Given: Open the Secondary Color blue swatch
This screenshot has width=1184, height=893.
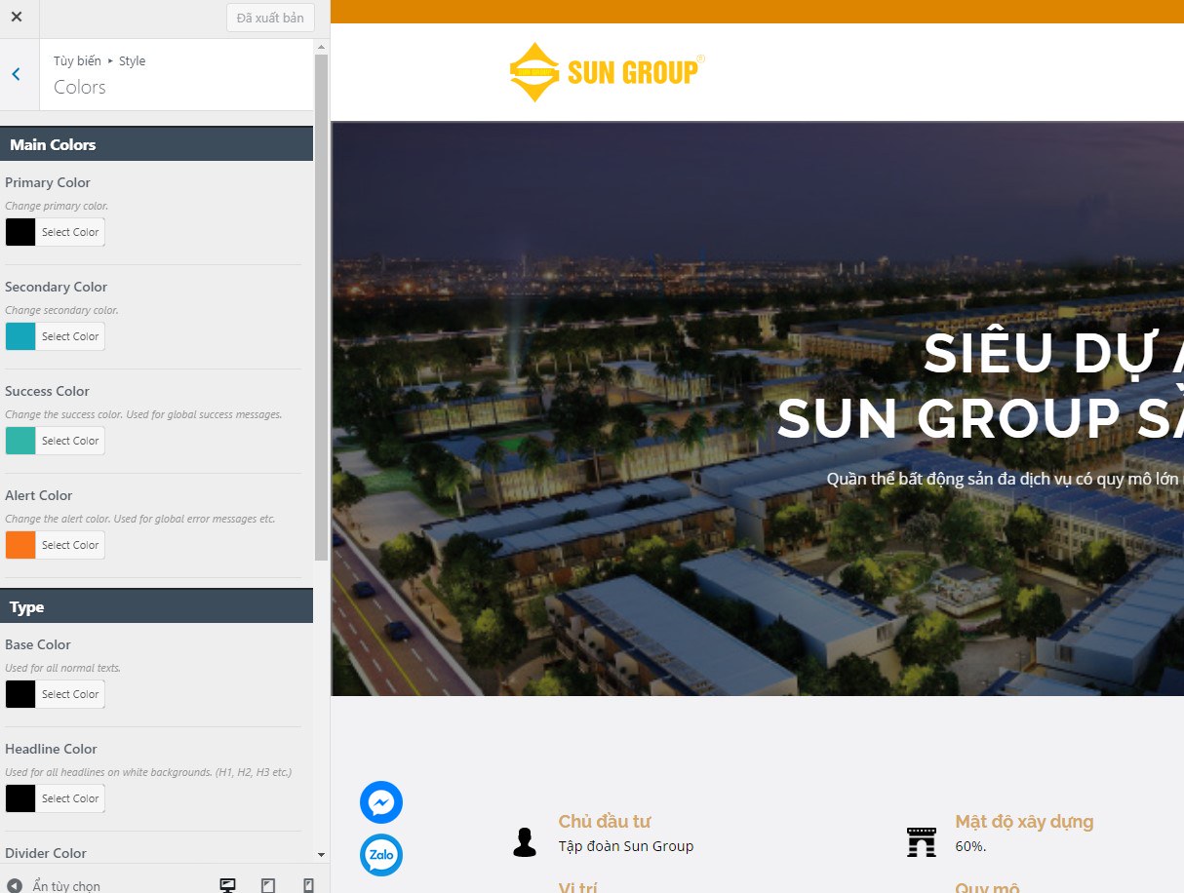Looking at the screenshot, I should pos(20,336).
